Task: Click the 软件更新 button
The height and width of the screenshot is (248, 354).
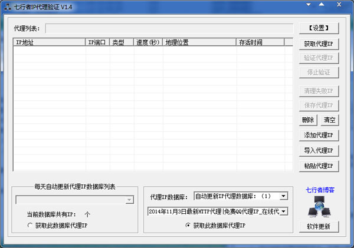Action: pyautogui.click(x=319, y=227)
